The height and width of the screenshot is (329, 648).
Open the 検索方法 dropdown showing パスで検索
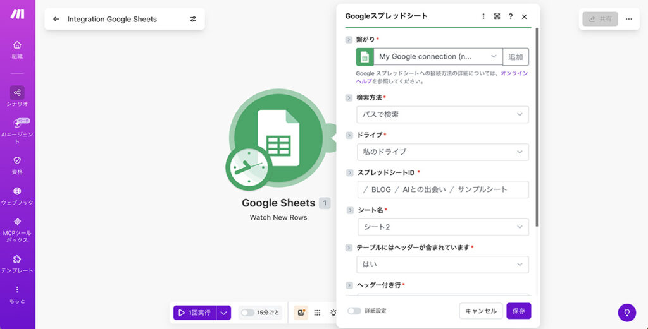442,115
